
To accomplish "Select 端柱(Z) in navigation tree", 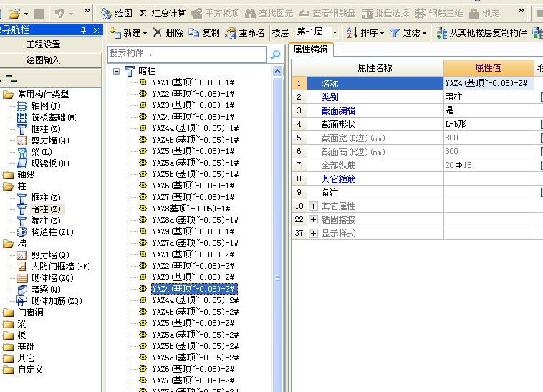I will (45, 220).
